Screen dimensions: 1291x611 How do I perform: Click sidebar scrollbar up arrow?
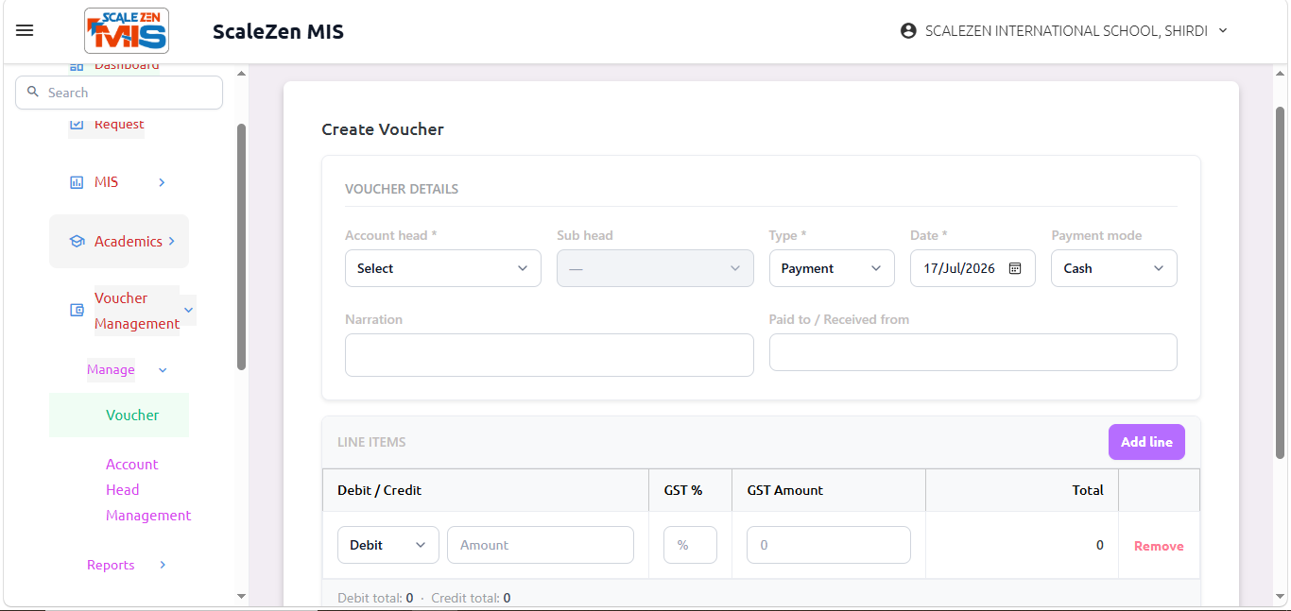pos(241,74)
